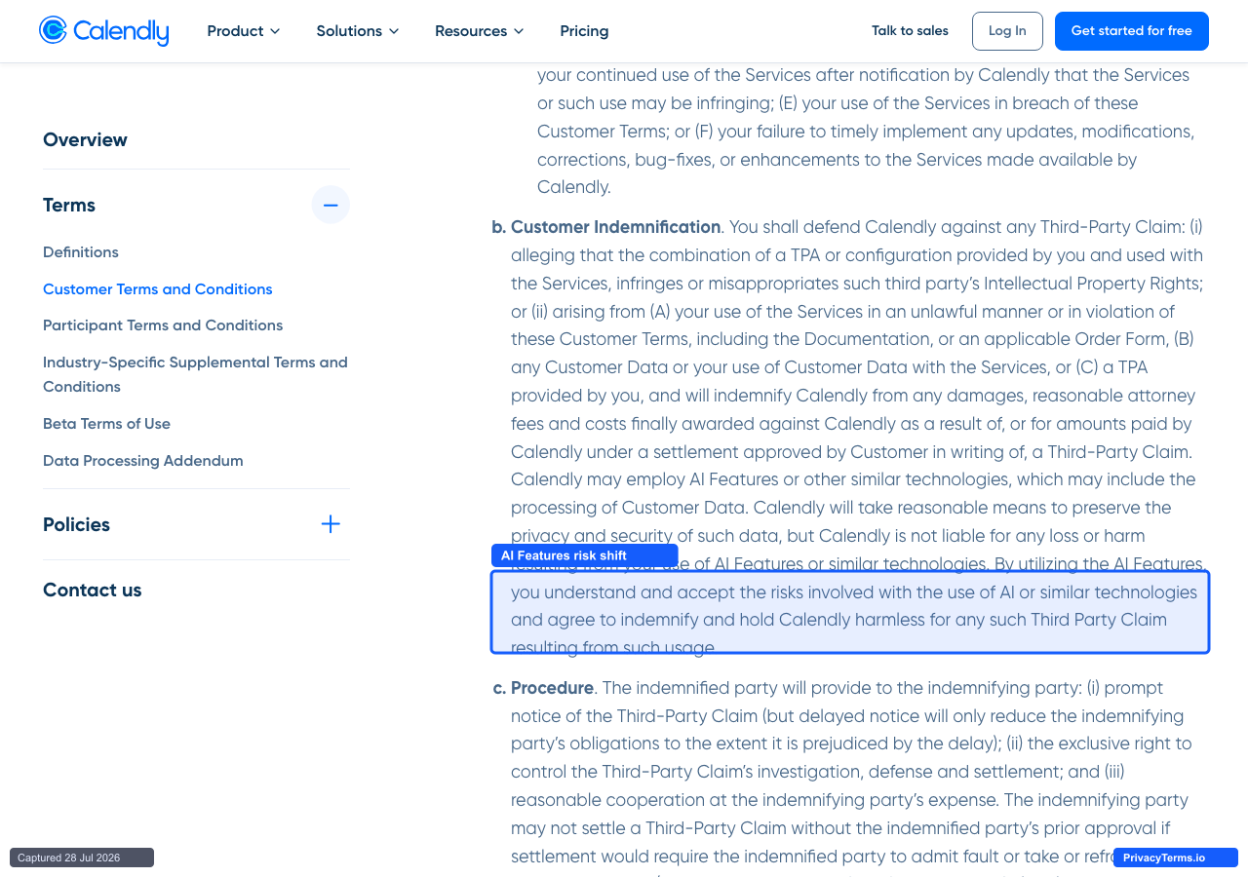Go to the Pricing page

[584, 31]
